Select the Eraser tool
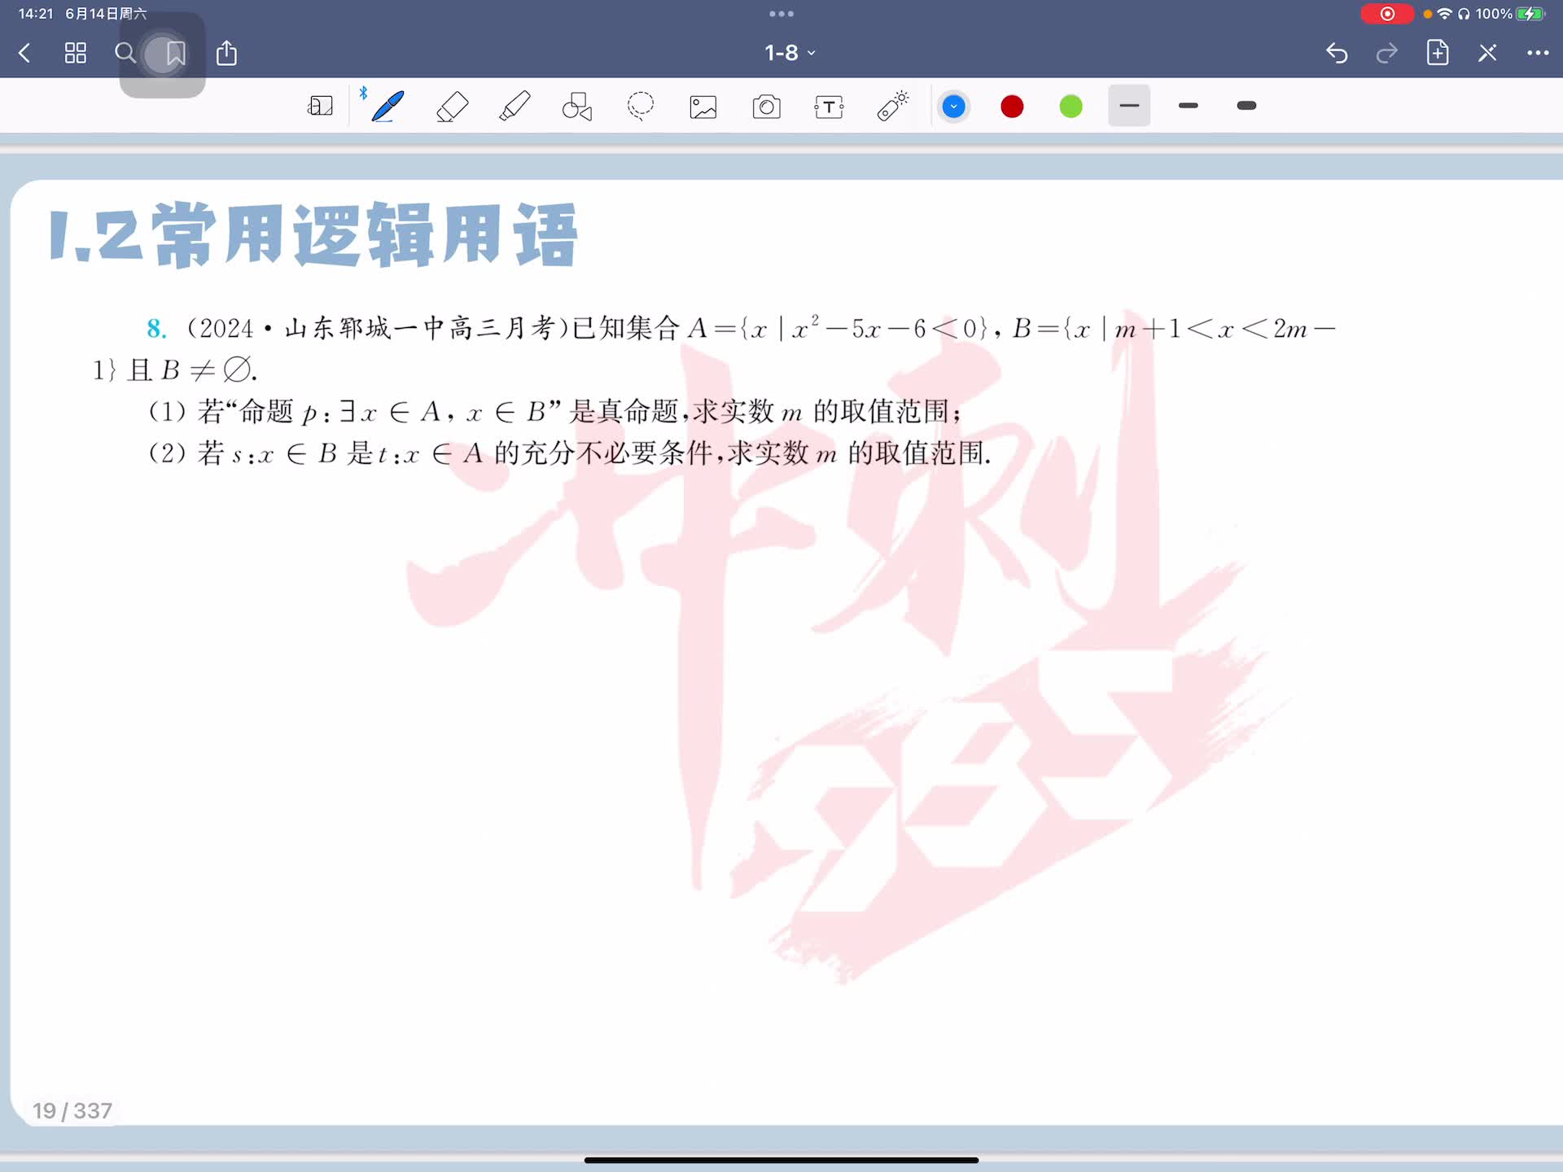The height and width of the screenshot is (1172, 1563). point(452,106)
